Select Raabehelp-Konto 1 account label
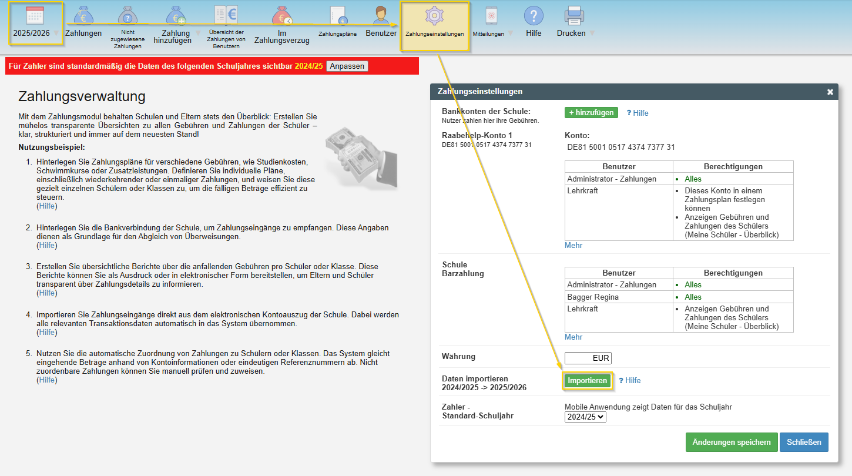Image resolution: width=852 pixels, height=476 pixels. pos(477,135)
